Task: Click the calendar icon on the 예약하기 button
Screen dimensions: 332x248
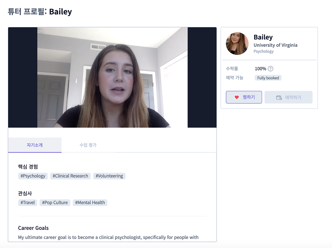Action: coord(279,98)
